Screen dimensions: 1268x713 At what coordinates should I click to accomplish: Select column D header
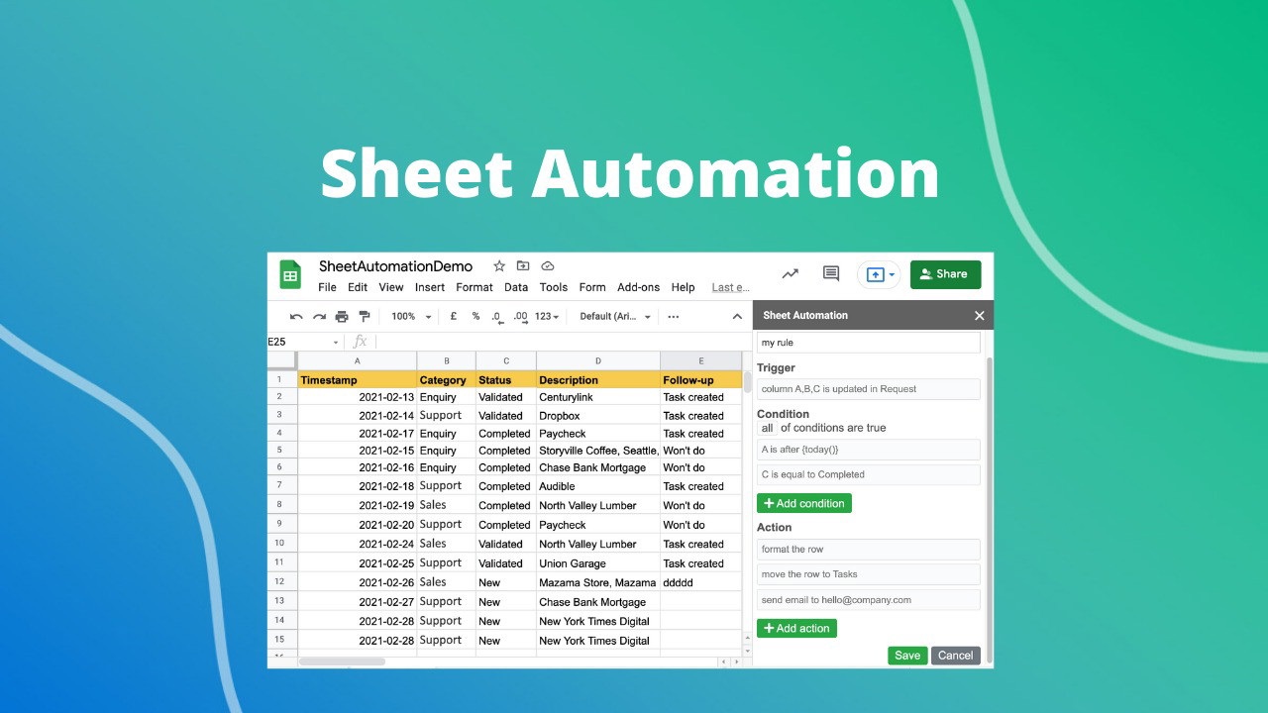coord(598,361)
